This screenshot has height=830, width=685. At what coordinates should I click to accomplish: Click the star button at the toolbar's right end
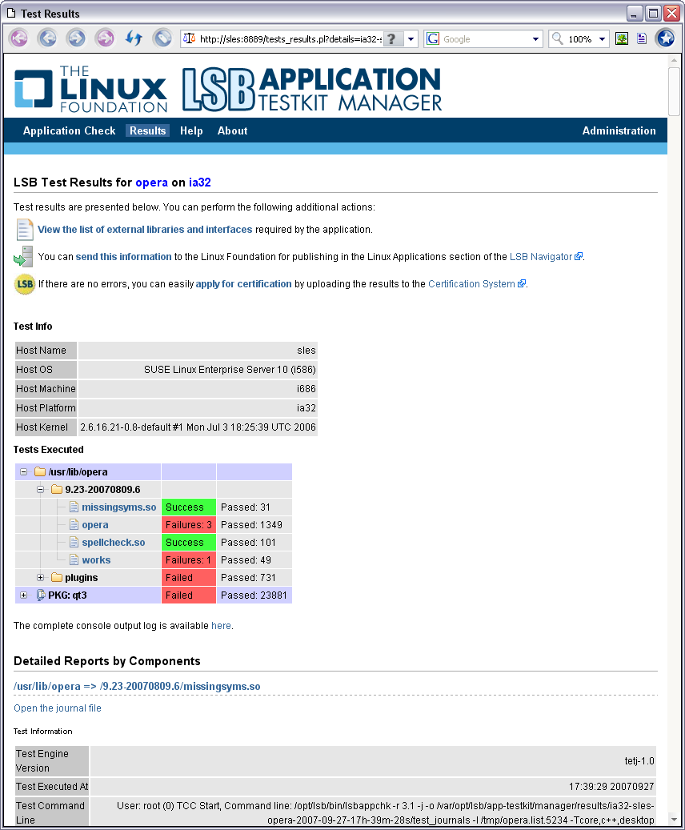click(x=666, y=38)
